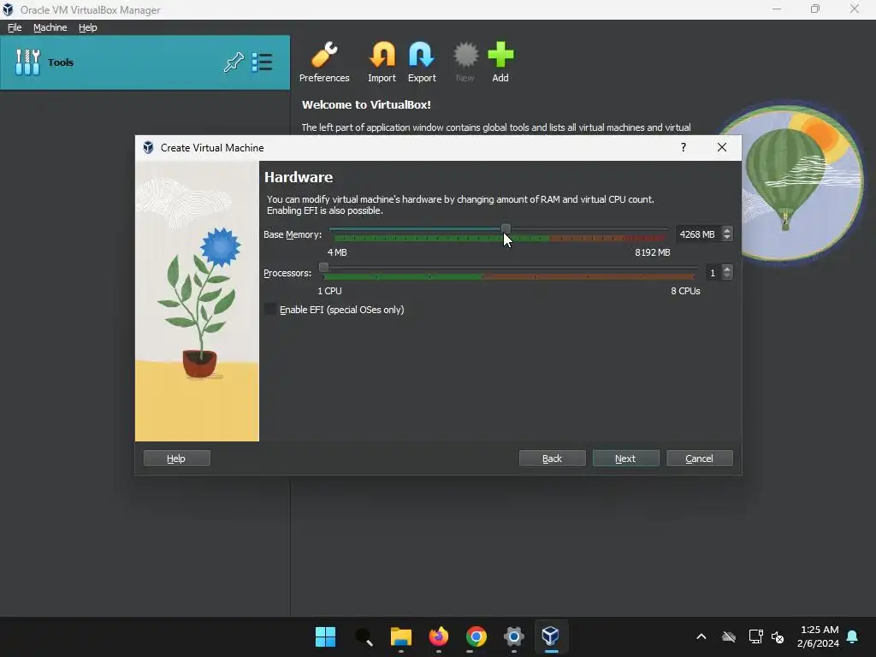Launch Firefox from the taskbar

click(x=439, y=636)
